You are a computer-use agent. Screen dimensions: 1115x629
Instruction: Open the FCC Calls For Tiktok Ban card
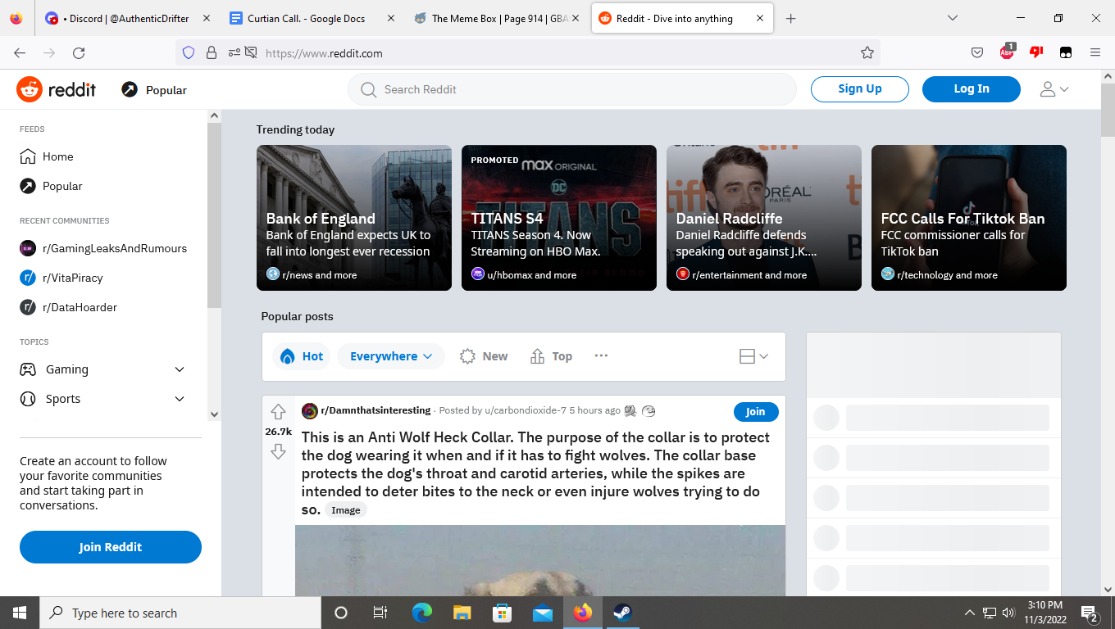tap(969, 218)
